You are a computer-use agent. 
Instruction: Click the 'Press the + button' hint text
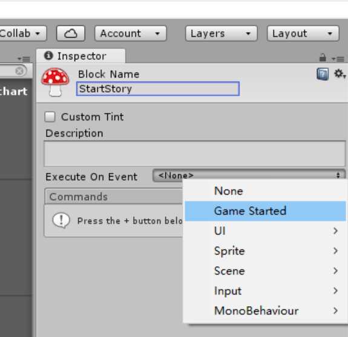click(130, 221)
